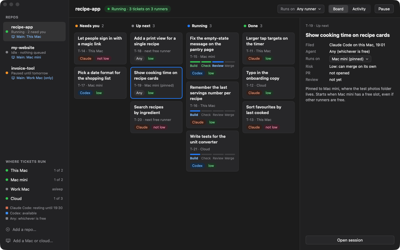Click the blue square beside Codex: available

tap(7, 213)
